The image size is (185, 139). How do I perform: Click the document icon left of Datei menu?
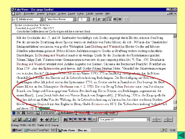[x=13, y=14]
